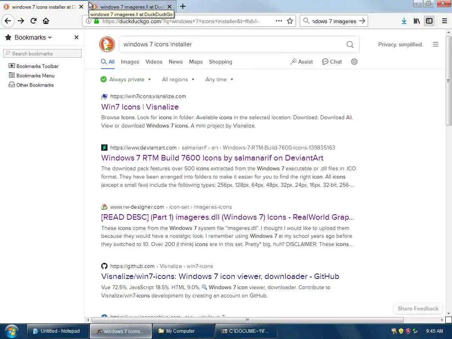Click the horizontal page scrollbar thumb
The width and height of the screenshot is (452, 339).
[x=247, y=320]
